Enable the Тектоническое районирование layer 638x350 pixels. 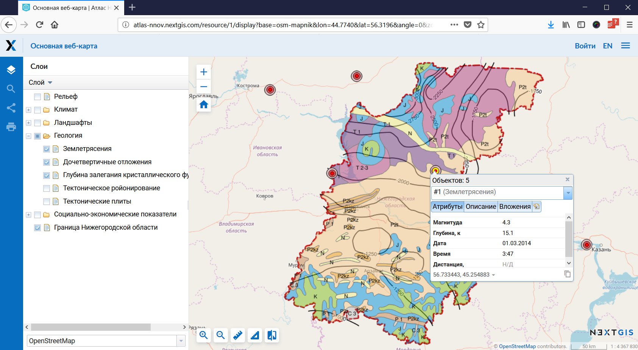47,188
